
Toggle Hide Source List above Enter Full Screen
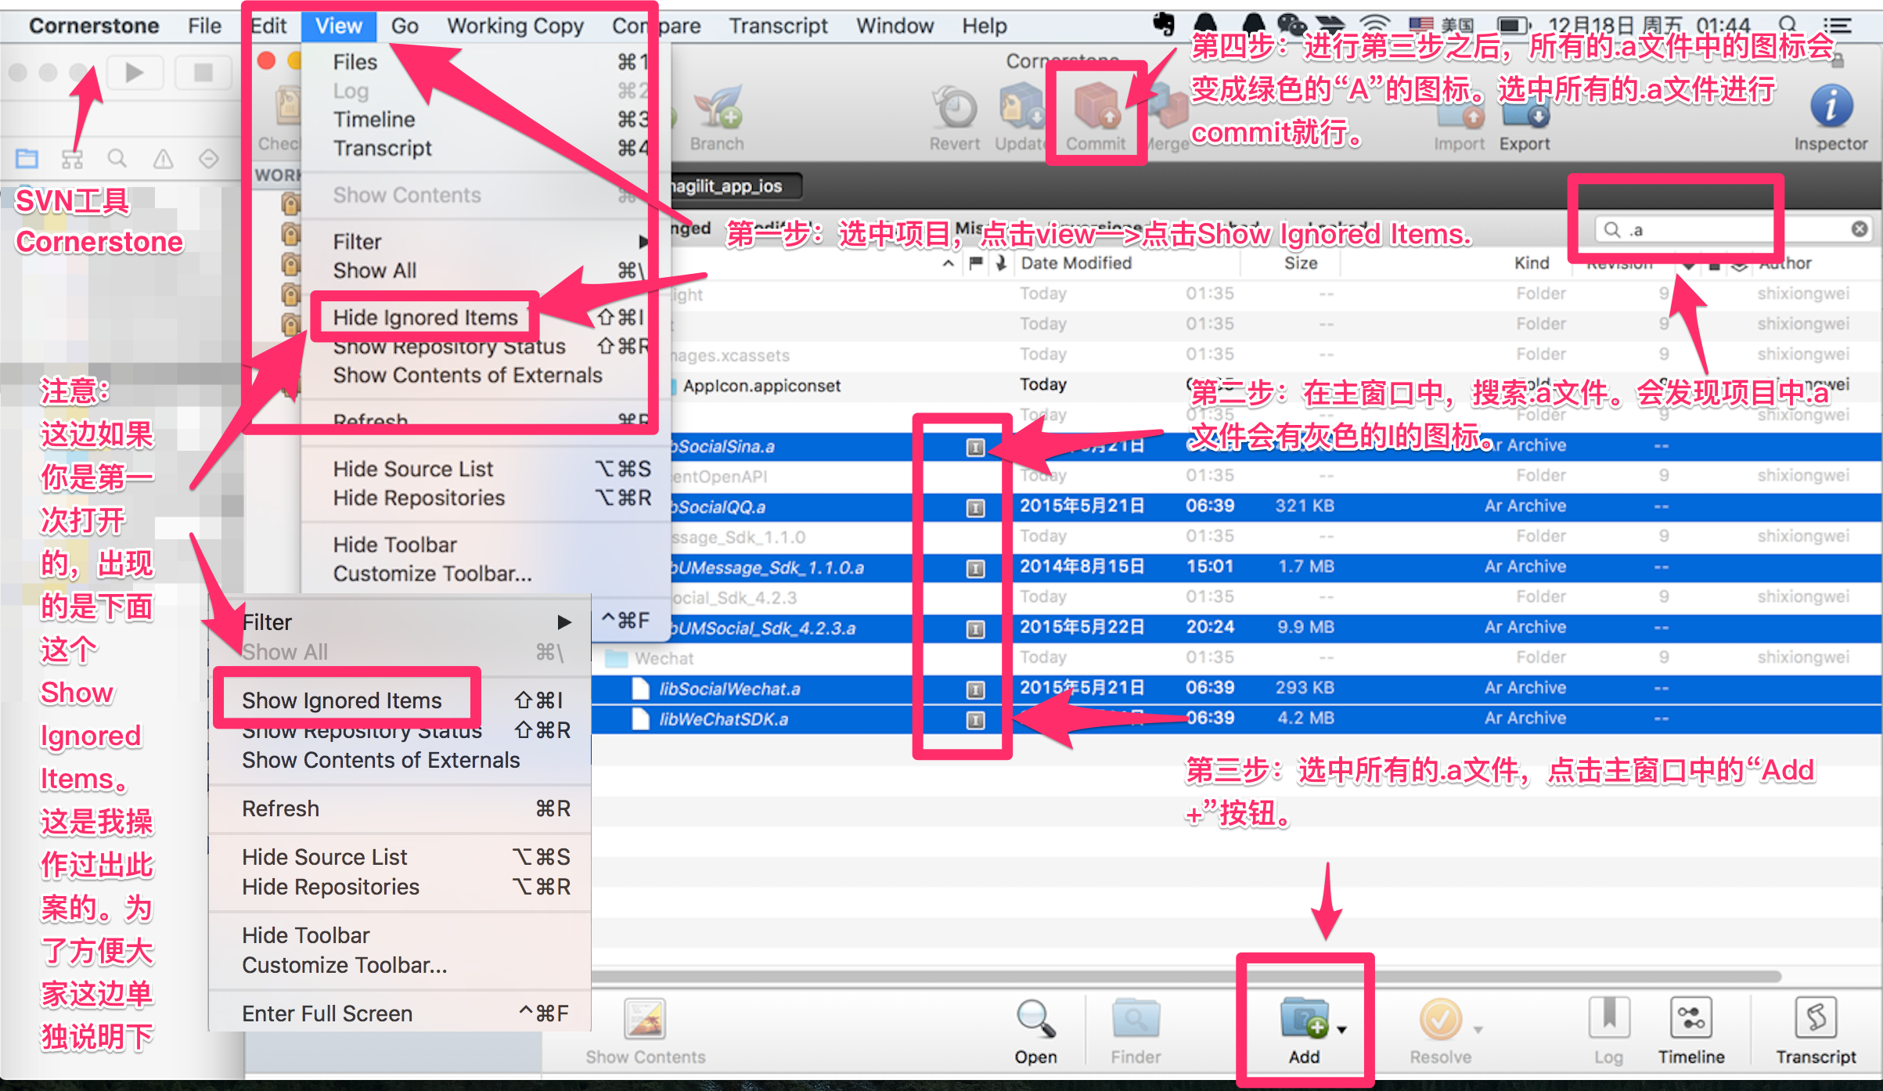(401, 857)
